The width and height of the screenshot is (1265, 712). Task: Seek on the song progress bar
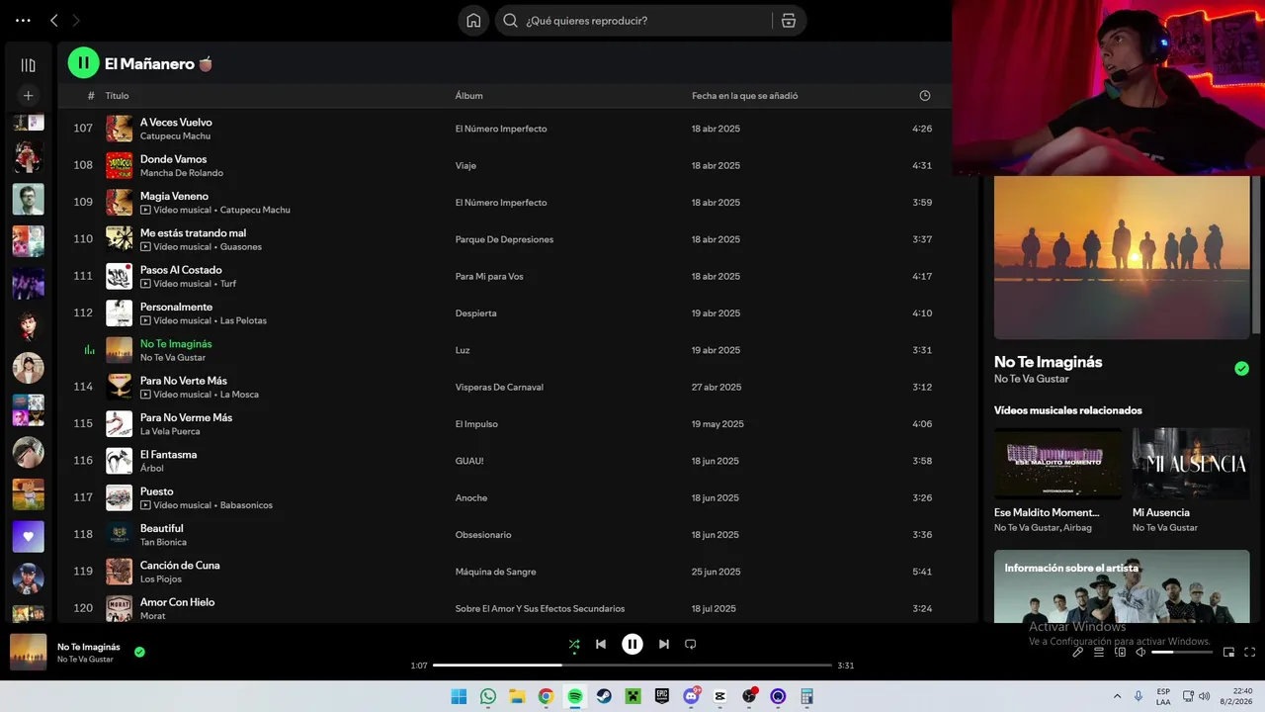click(x=632, y=666)
